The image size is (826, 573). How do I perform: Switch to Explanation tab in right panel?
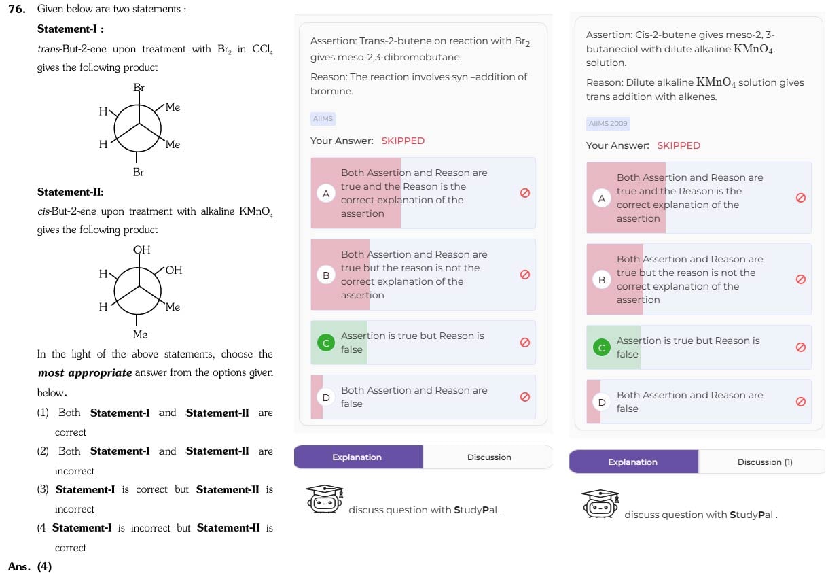coord(633,462)
